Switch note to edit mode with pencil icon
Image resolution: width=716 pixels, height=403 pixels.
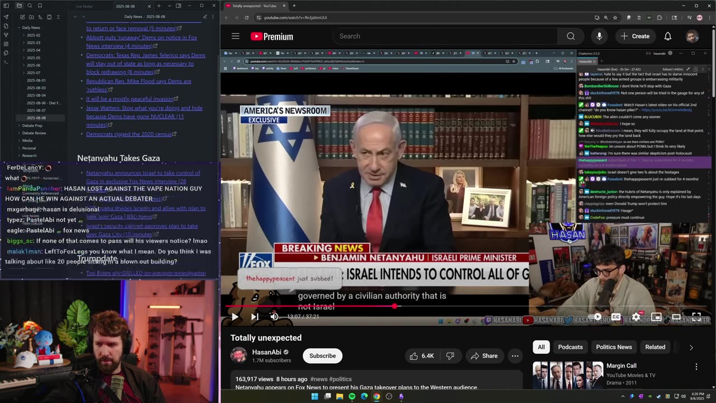pos(205,17)
